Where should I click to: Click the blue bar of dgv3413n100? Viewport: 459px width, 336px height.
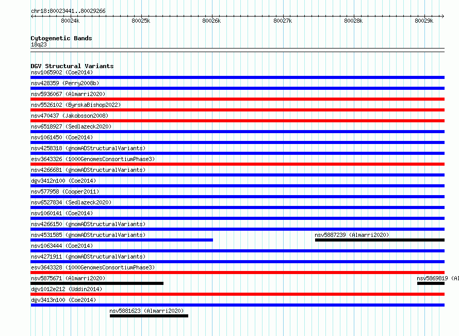click(237, 305)
